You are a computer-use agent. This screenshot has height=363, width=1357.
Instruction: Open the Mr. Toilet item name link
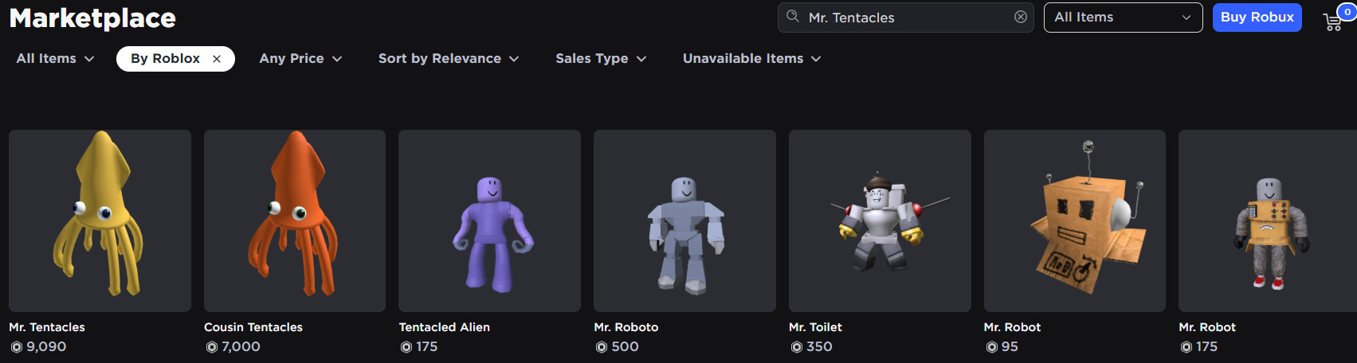815,327
